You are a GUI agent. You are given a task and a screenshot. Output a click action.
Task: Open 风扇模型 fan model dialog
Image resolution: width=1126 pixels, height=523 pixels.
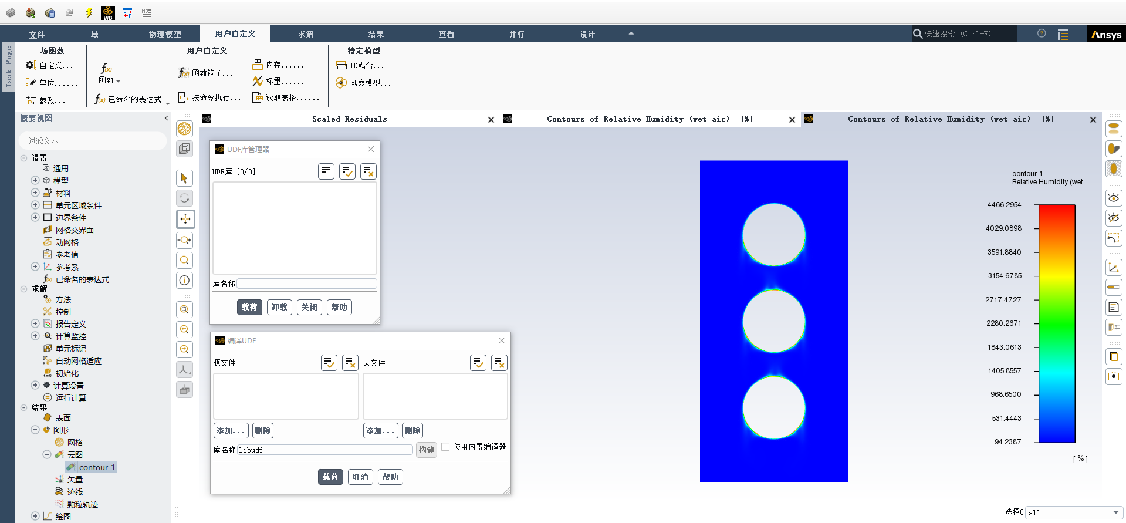(x=364, y=83)
